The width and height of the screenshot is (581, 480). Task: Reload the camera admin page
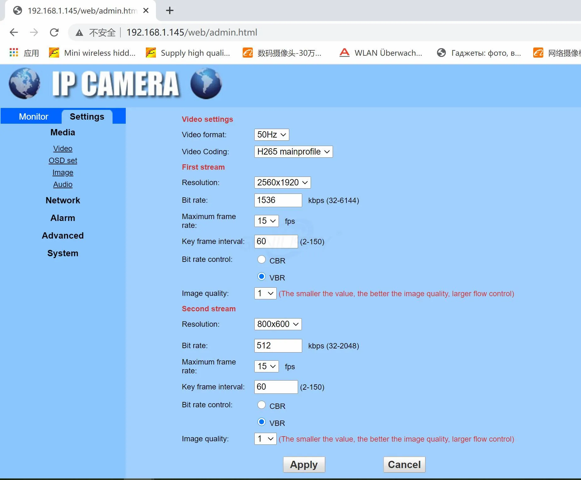[x=54, y=32]
